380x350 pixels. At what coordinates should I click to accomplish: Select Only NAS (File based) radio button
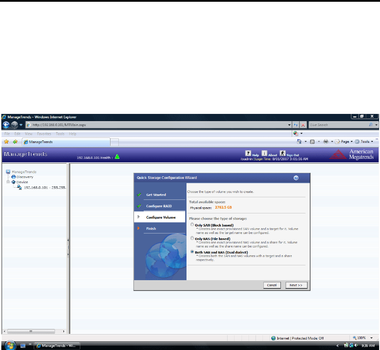point(192,238)
